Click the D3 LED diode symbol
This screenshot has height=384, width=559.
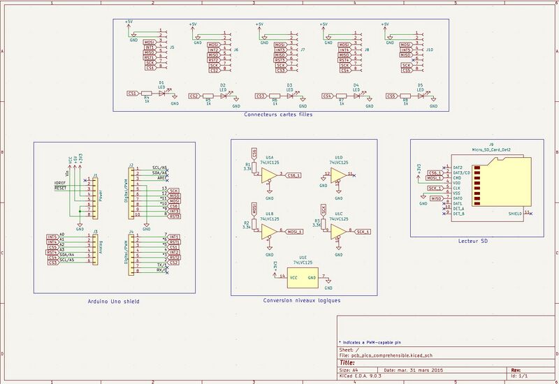289,96
